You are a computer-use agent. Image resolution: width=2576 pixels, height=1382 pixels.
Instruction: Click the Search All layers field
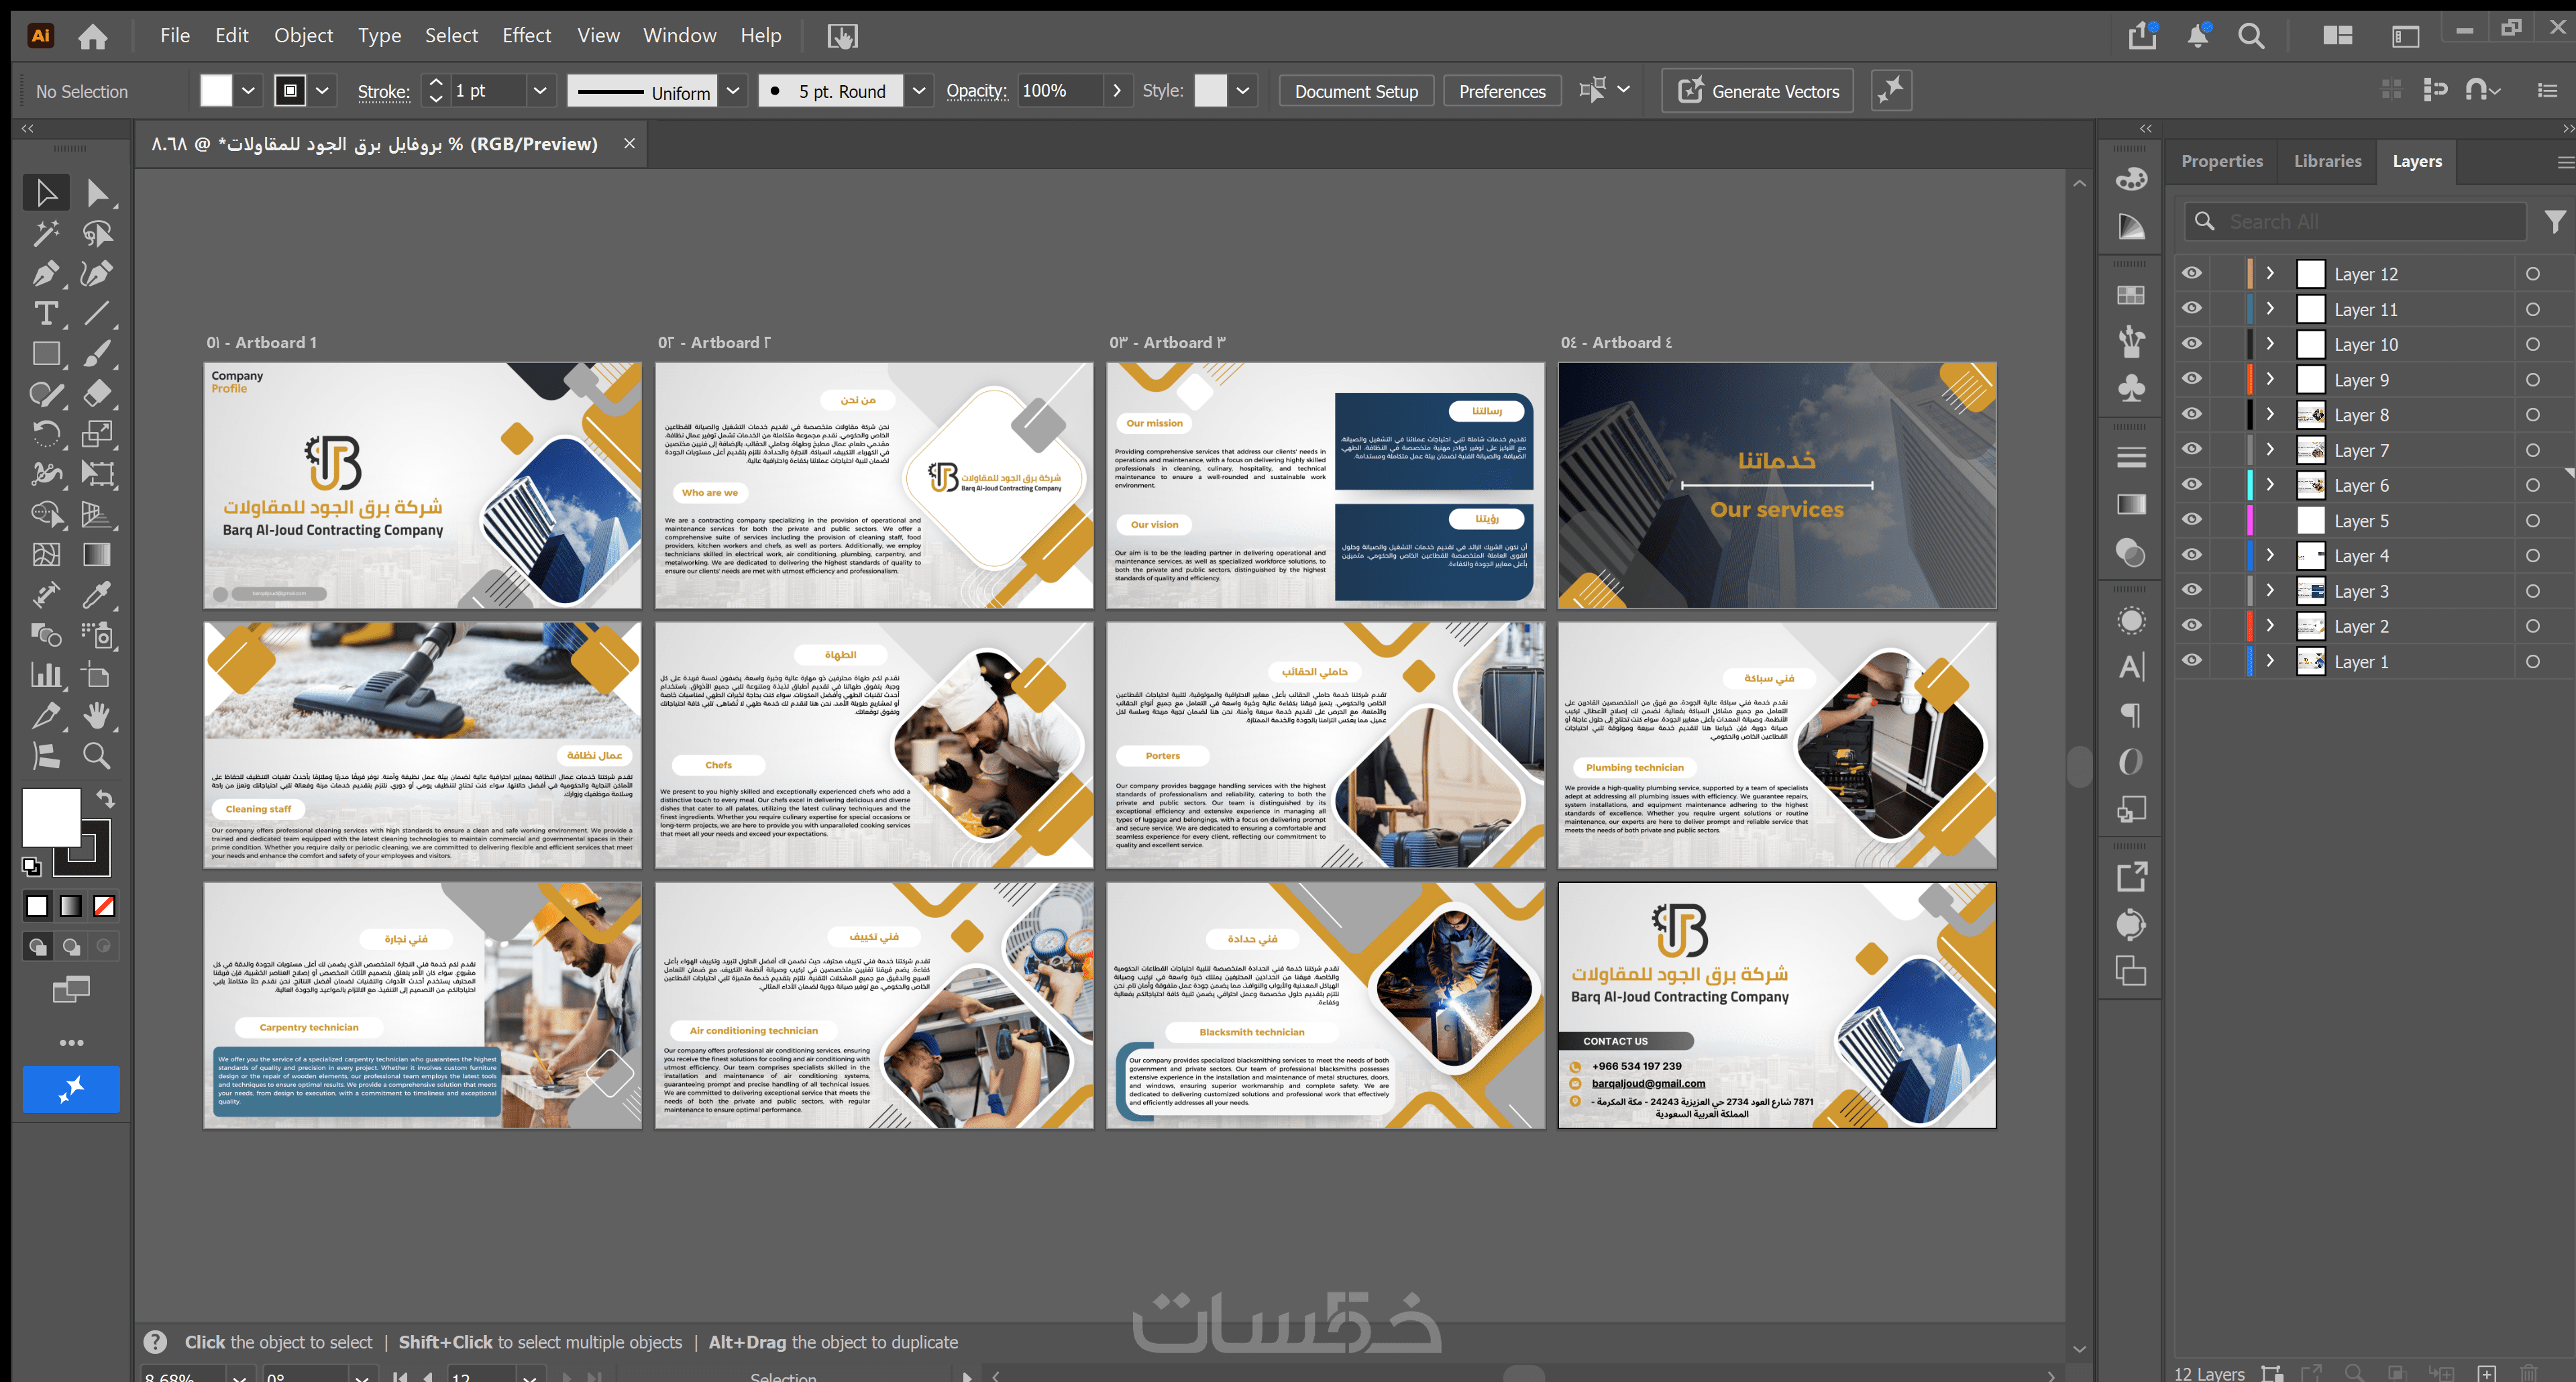(2355, 221)
